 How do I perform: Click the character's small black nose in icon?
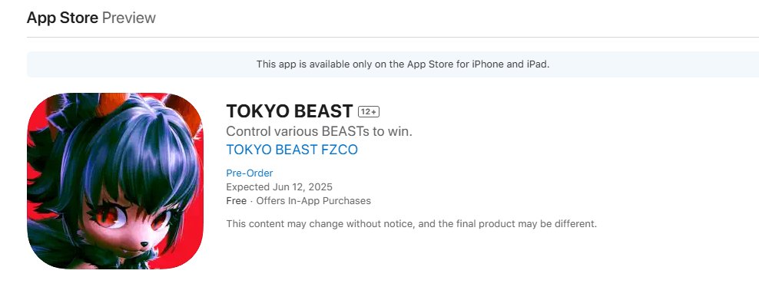pos(144,246)
